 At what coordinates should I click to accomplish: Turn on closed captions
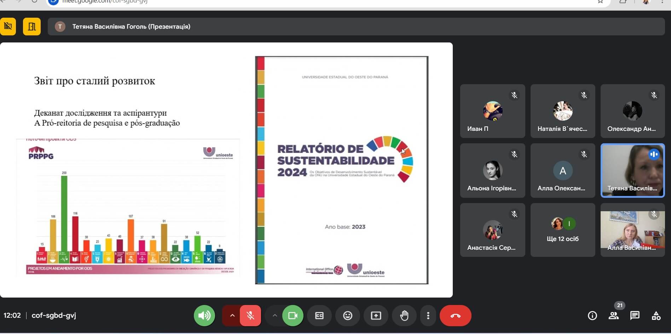pyautogui.click(x=319, y=315)
